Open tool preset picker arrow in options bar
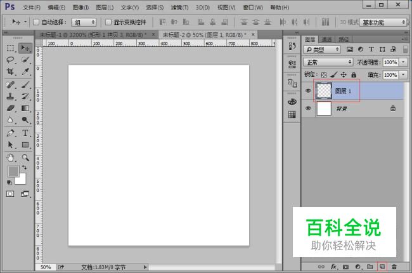This screenshot has width=412, height=273. [25, 22]
